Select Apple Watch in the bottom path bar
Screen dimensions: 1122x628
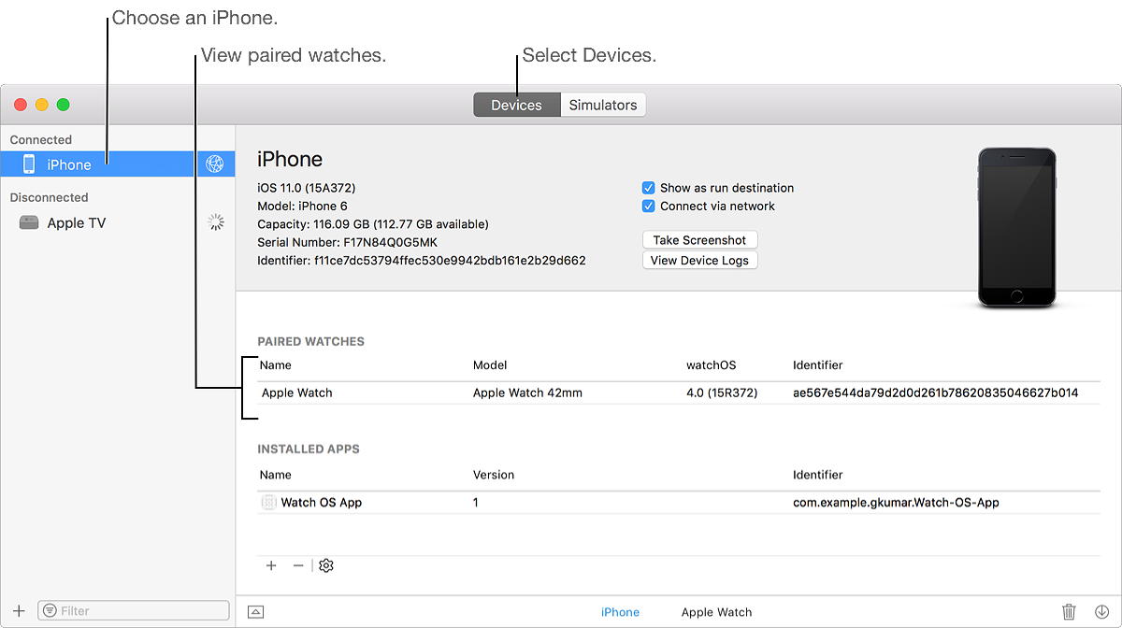[716, 612]
